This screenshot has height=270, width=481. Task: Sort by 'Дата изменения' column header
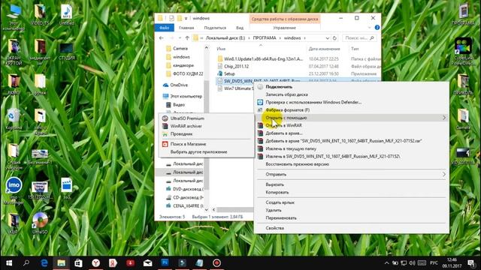pos(324,49)
